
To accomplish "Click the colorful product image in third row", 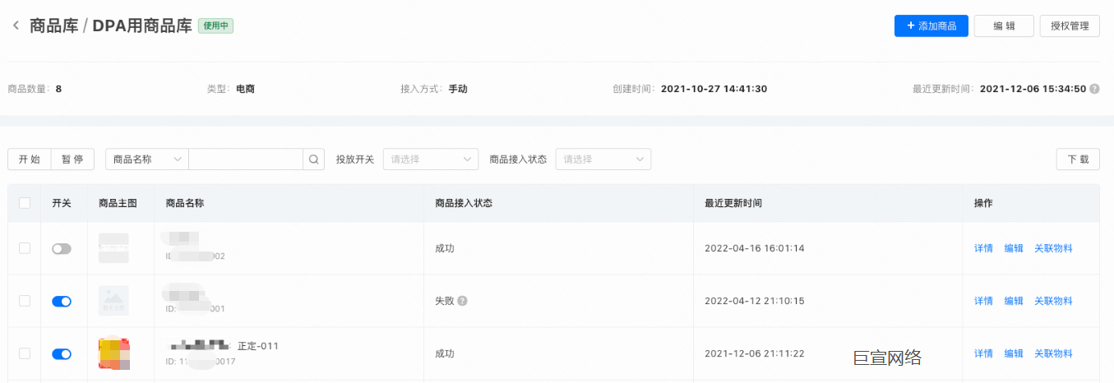I will pyautogui.click(x=113, y=353).
